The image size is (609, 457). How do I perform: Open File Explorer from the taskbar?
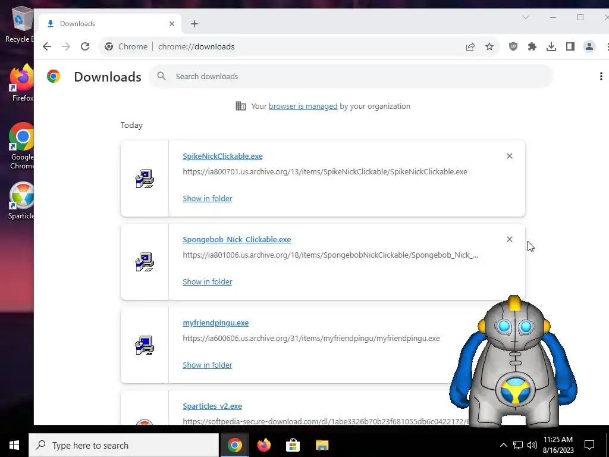pyautogui.click(x=322, y=445)
